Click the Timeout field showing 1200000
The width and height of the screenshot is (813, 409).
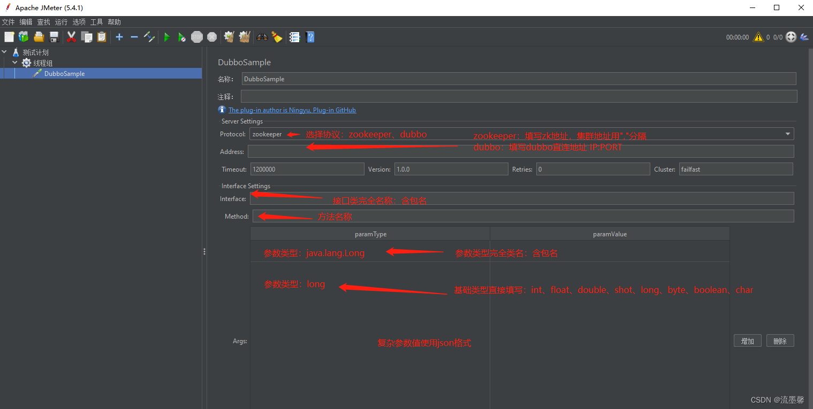click(307, 169)
